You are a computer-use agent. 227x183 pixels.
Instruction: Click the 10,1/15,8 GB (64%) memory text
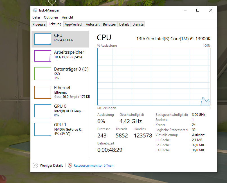click(x=68, y=57)
